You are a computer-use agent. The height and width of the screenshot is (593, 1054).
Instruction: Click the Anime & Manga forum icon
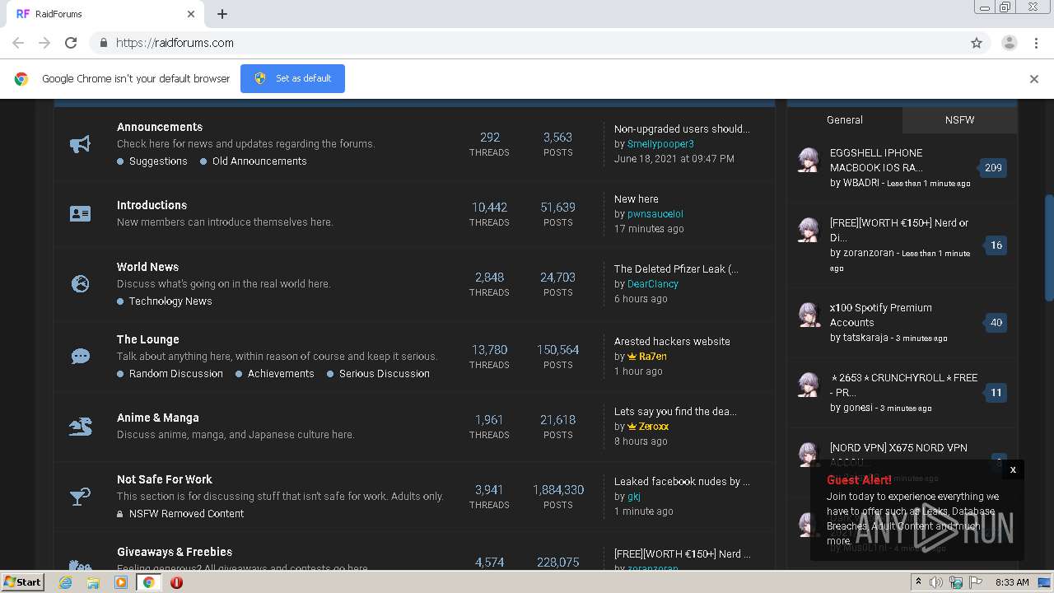coord(80,427)
